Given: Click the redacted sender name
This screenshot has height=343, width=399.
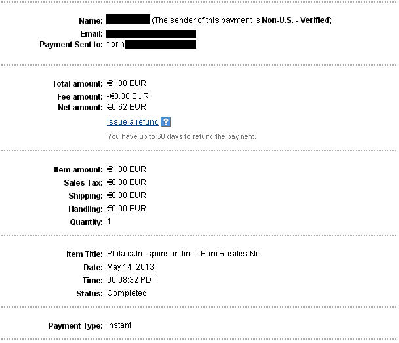Looking at the screenshot, I should tap(128, 20).
